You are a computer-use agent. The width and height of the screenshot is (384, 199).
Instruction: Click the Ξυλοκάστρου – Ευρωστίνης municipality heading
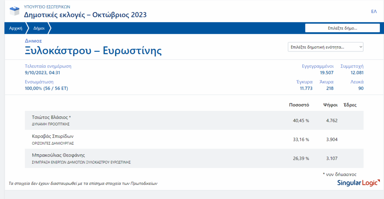coord(93,51)
